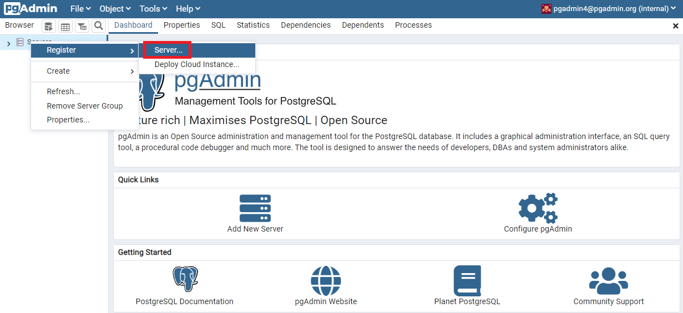Choose Remove Server Group from context menu
This screenshot has width=683, height=313.
click(85, 106)
